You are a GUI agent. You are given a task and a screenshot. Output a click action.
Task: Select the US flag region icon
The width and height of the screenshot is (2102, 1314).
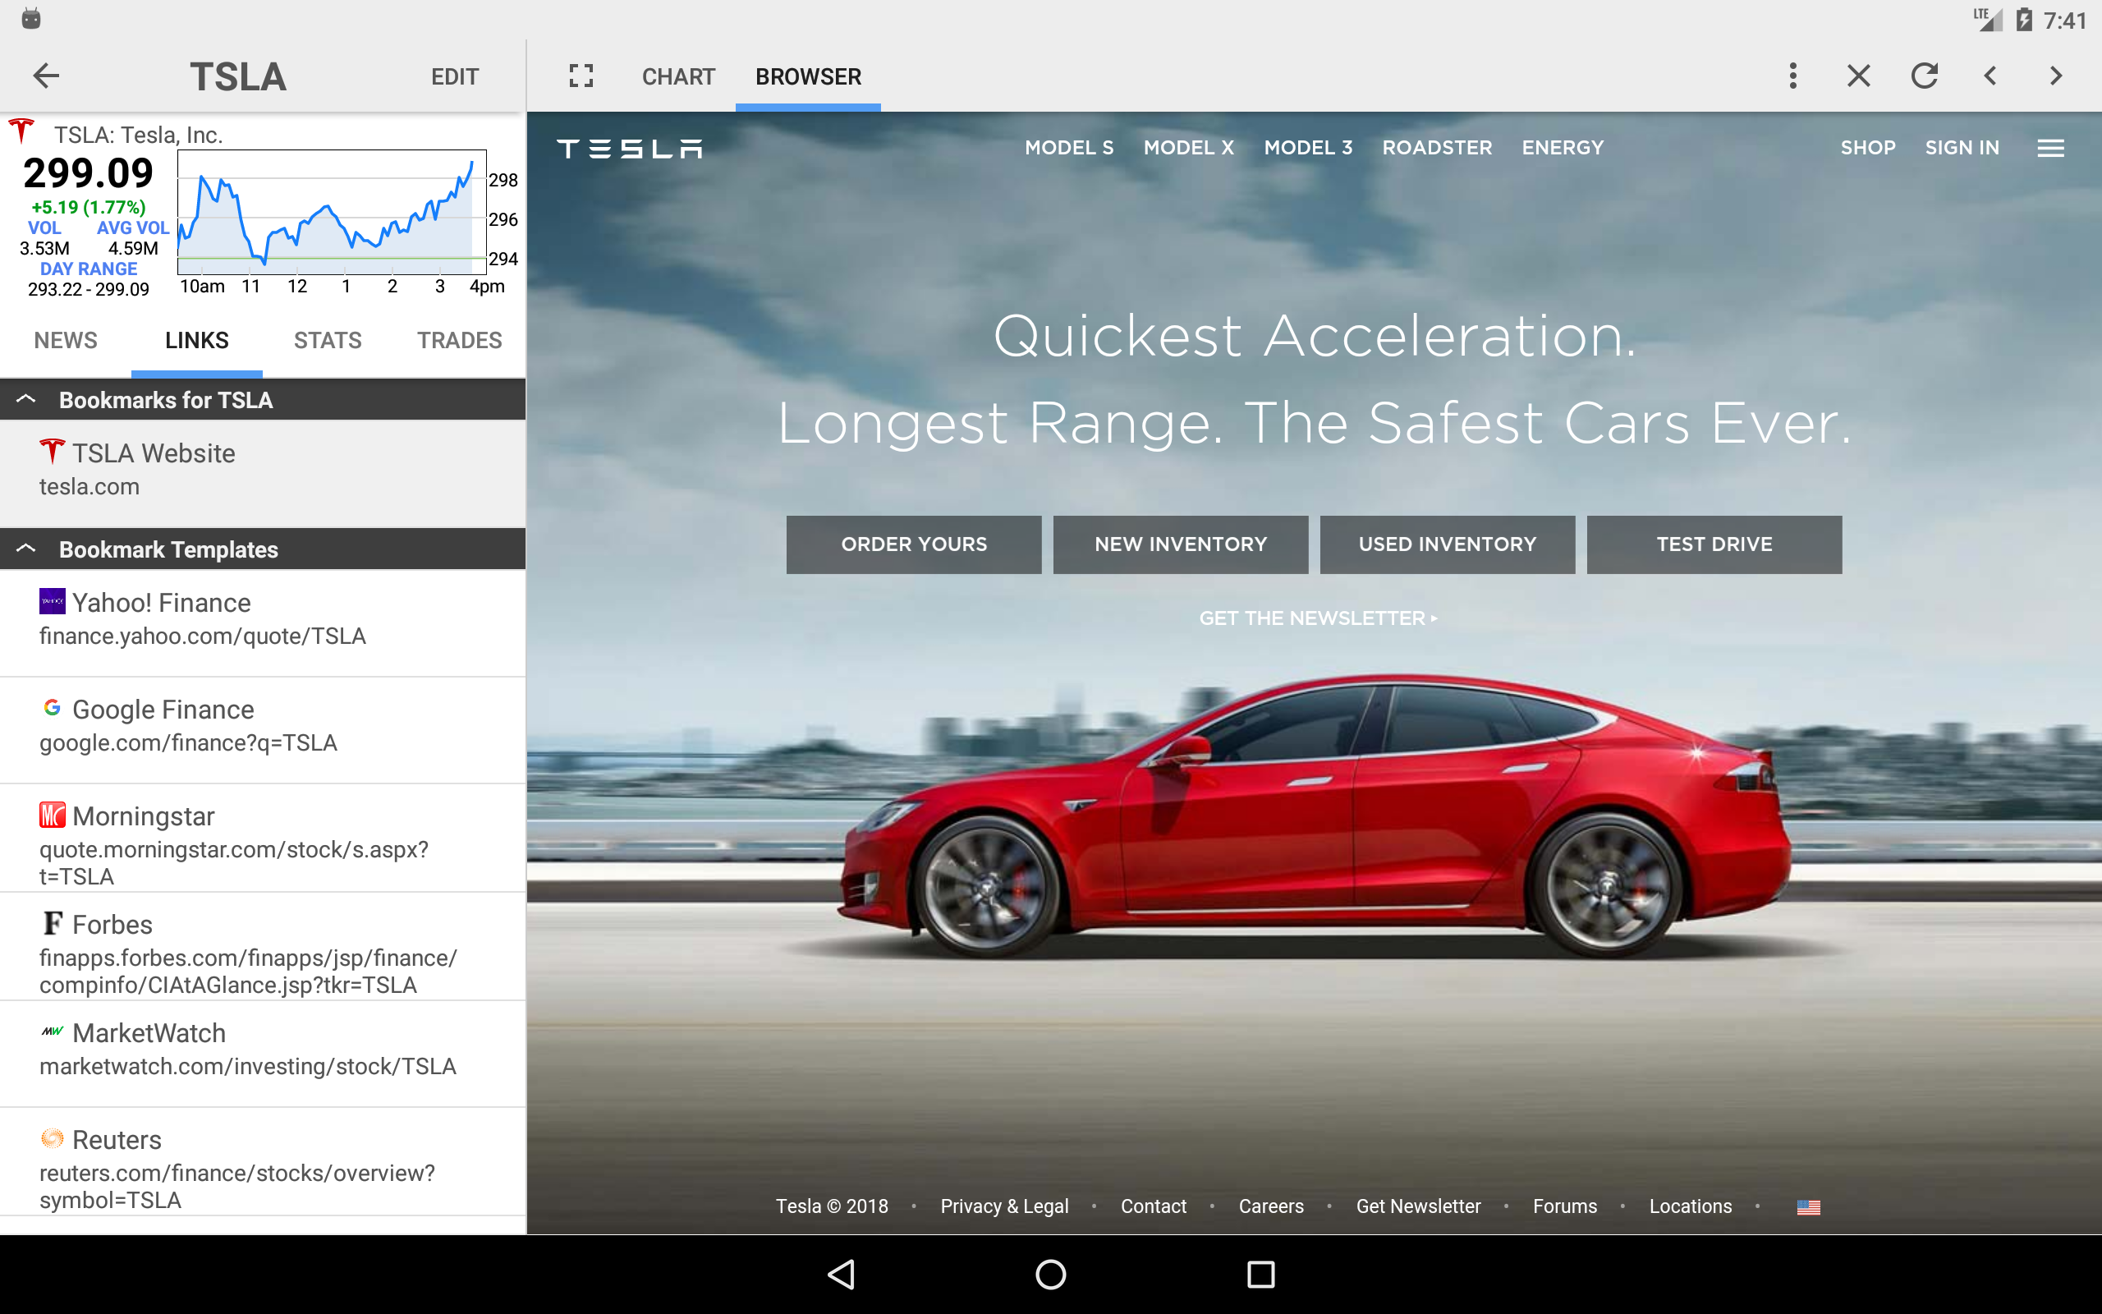(1808, 1207)
